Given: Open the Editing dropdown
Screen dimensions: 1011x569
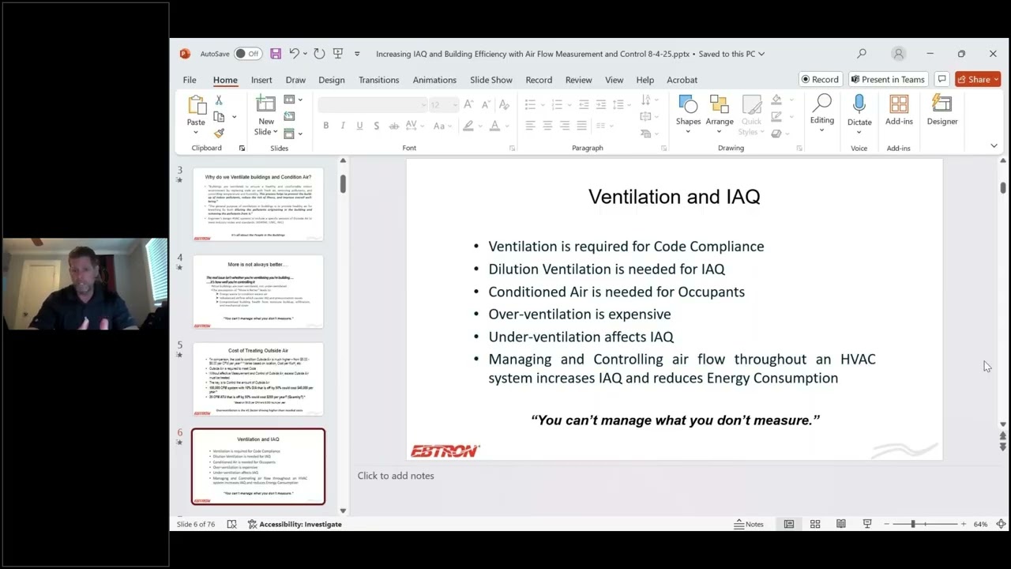Looking at the screenshot, I should pos(821,112).
